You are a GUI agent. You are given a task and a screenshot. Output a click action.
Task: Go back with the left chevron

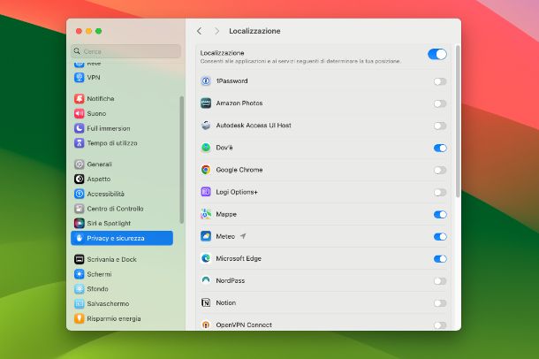[x=200, y=31]
